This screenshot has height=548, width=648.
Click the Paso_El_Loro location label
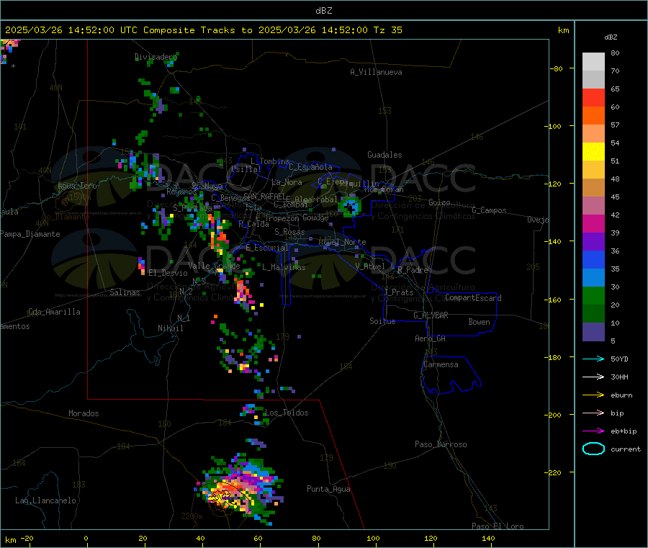click(x=498, y=526)
